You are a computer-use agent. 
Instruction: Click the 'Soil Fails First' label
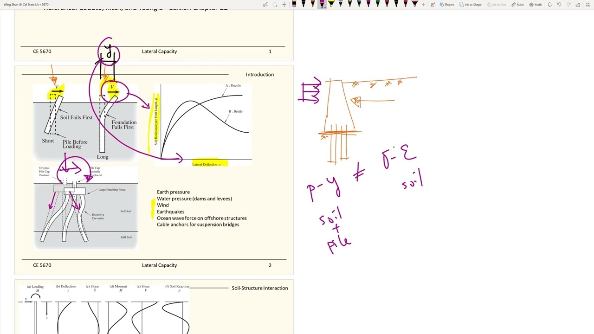[76, 117]
